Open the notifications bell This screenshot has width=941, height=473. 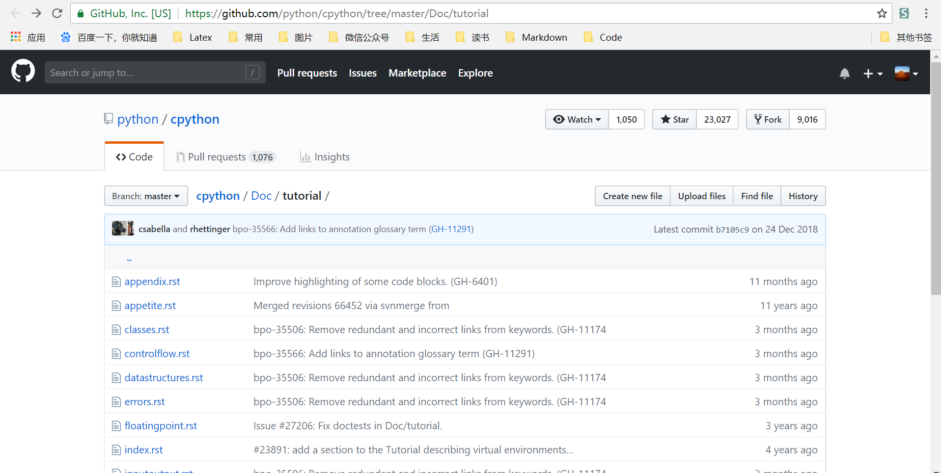[x=844, y=74]
